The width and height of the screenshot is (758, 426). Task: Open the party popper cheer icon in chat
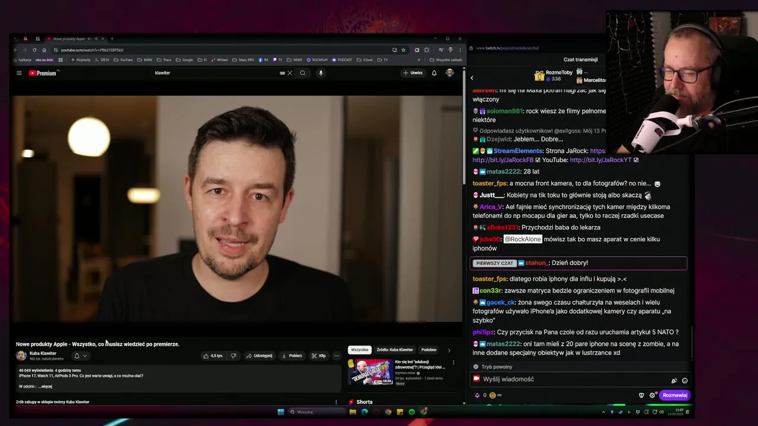point(674,380)
